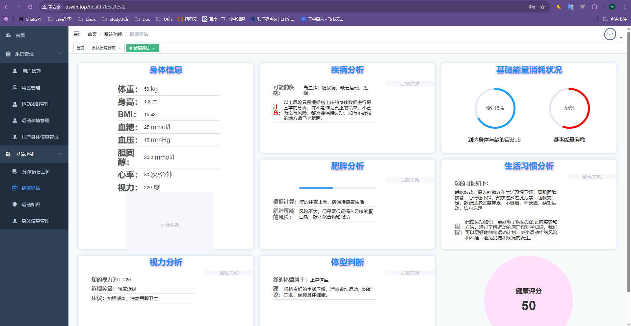Click 到达身体年龄的百分比 label
Viewport: 631px width, 326px height.
tap(494, 140)
